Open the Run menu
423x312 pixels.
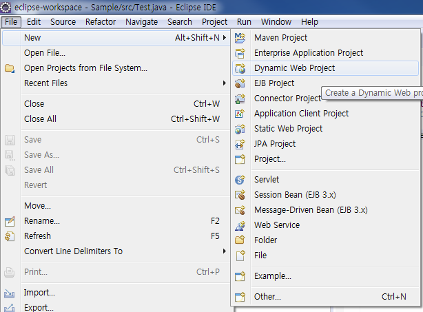tap(244, 22)
